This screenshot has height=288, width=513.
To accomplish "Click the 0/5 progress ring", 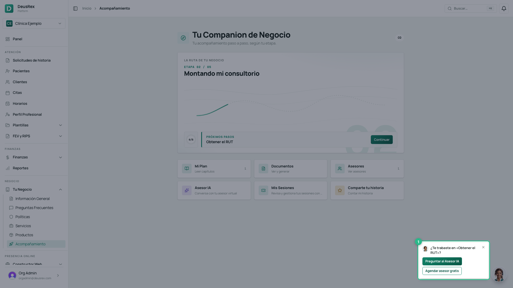I will [x=191, y=140].
